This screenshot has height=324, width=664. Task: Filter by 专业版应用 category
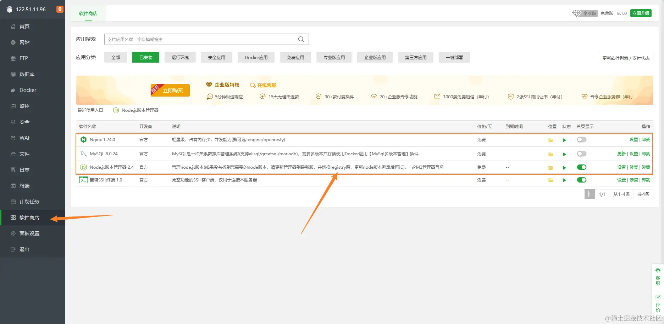[334, 57]
